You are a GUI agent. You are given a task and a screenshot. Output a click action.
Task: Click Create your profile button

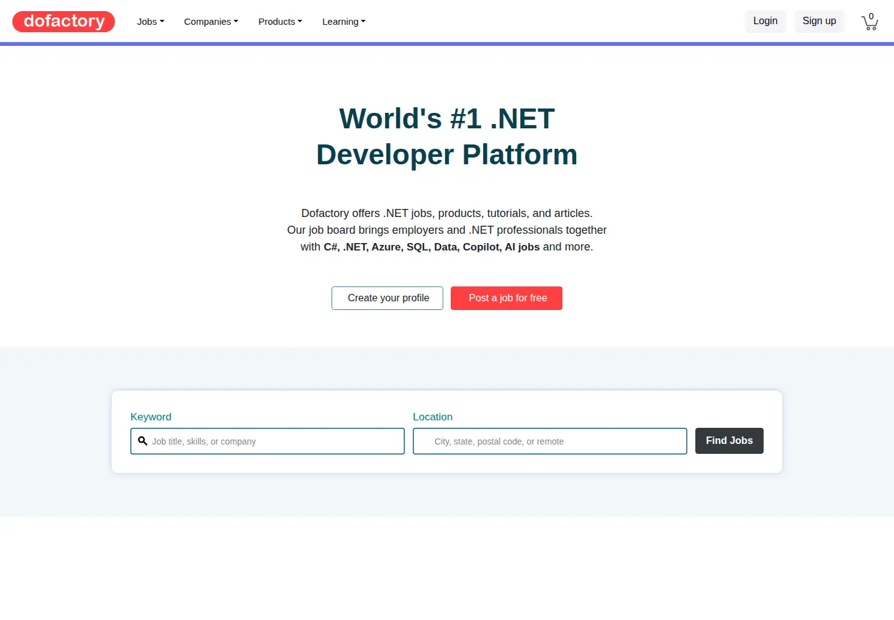[387, 298]
